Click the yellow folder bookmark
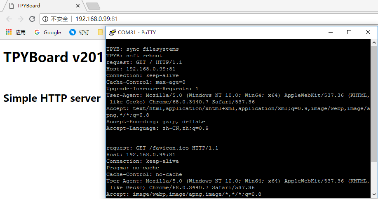The height and width of the screenshot is (199, 378). (x=101, y=32)
